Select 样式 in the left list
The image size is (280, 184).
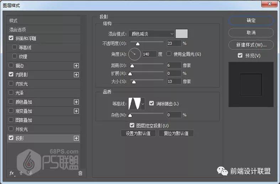(x=43, y=21)
